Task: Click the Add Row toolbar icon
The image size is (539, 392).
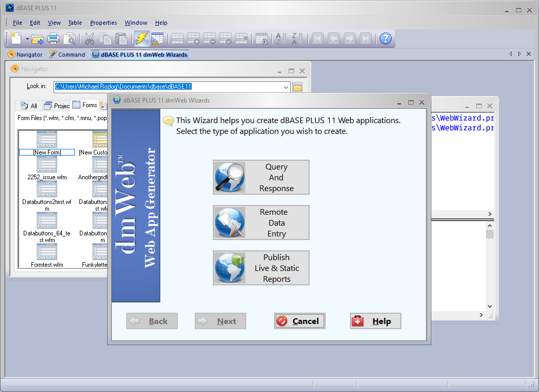Action: [x=194, y=39]
